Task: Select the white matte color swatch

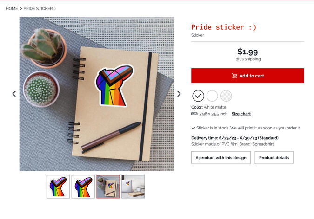Action: 198,96
